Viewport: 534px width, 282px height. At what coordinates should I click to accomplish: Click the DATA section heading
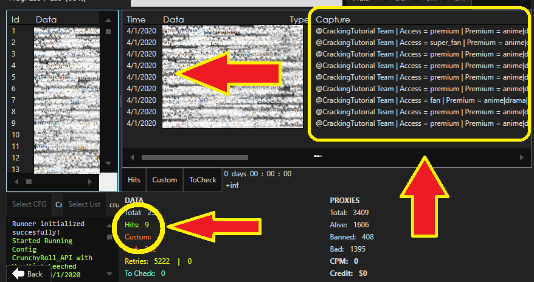pyautogui.click(x=134, y=201)
